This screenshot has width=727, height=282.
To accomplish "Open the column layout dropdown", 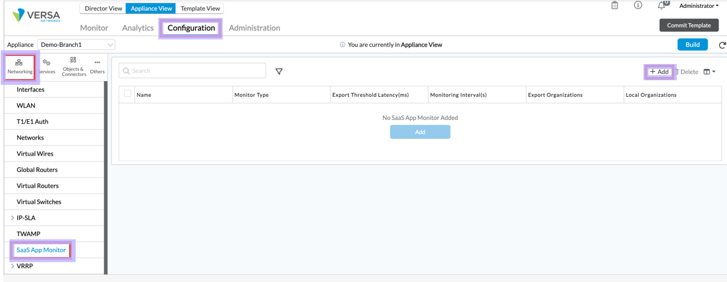I will (709, 72).
